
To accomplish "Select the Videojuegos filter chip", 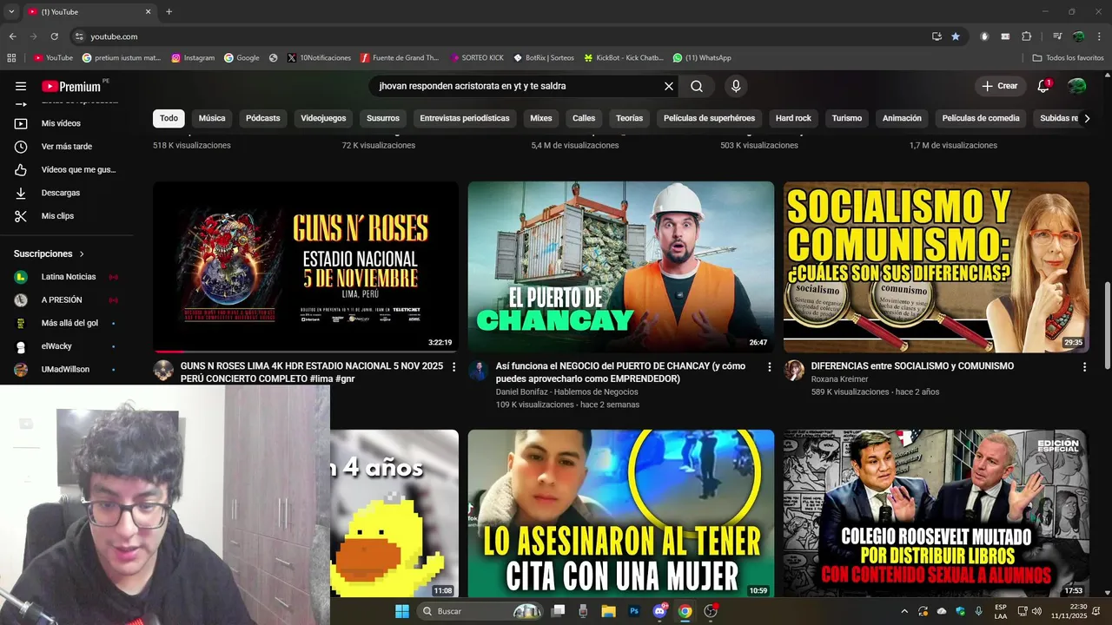I will tap(323, 118).
